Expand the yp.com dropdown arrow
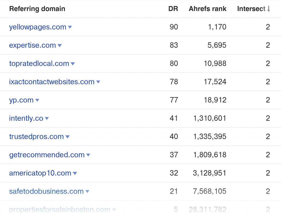Viewport: 281px width, 218px height. click(x=37, y=100)
